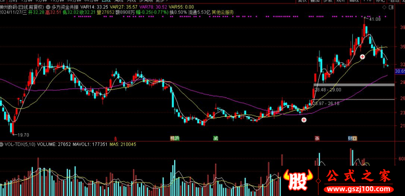Open the 财 financial report marker

coord(350,138)
